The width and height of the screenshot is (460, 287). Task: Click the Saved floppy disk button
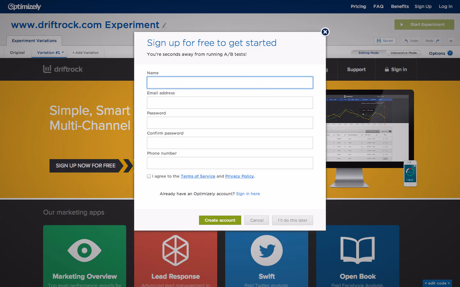click(x=385, y=41)
